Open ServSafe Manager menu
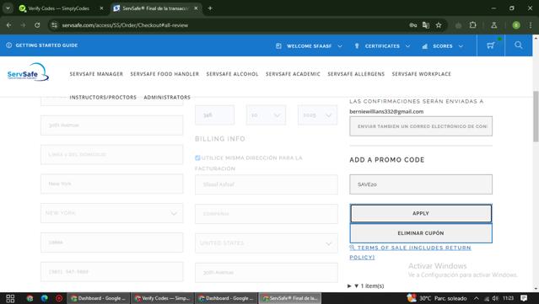 coord(96,74)
